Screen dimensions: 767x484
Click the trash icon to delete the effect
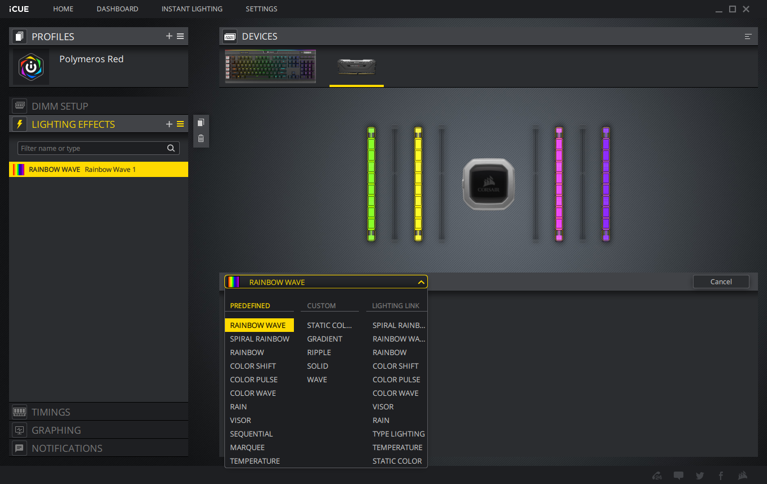(201, 139)
